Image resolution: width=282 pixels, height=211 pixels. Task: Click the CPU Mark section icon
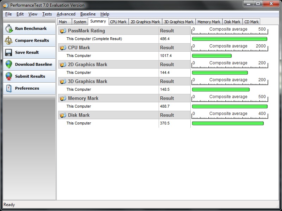click(x=63, y=48)
